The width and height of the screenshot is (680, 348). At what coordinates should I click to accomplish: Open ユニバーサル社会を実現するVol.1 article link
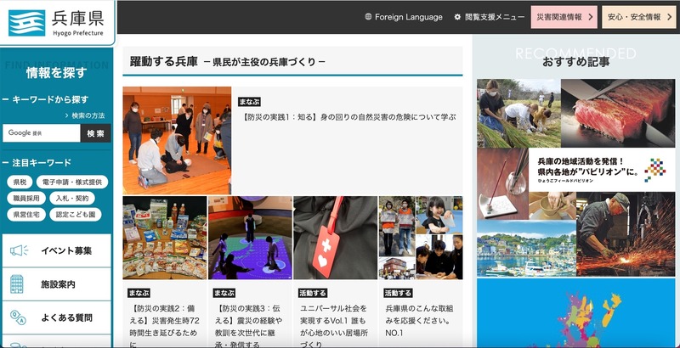[x=334, y=327]
